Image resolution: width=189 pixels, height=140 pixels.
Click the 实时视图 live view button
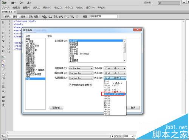coord(33,17)
